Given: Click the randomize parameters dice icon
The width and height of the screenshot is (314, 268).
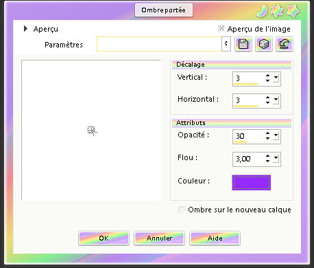Looking at the screenshot, I should click(x=264, y=44).
